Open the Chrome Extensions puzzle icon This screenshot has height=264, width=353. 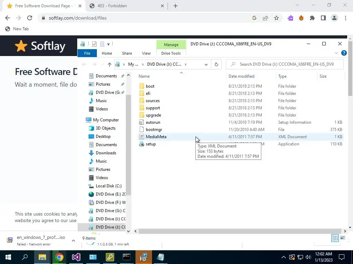tap(312, 18)
